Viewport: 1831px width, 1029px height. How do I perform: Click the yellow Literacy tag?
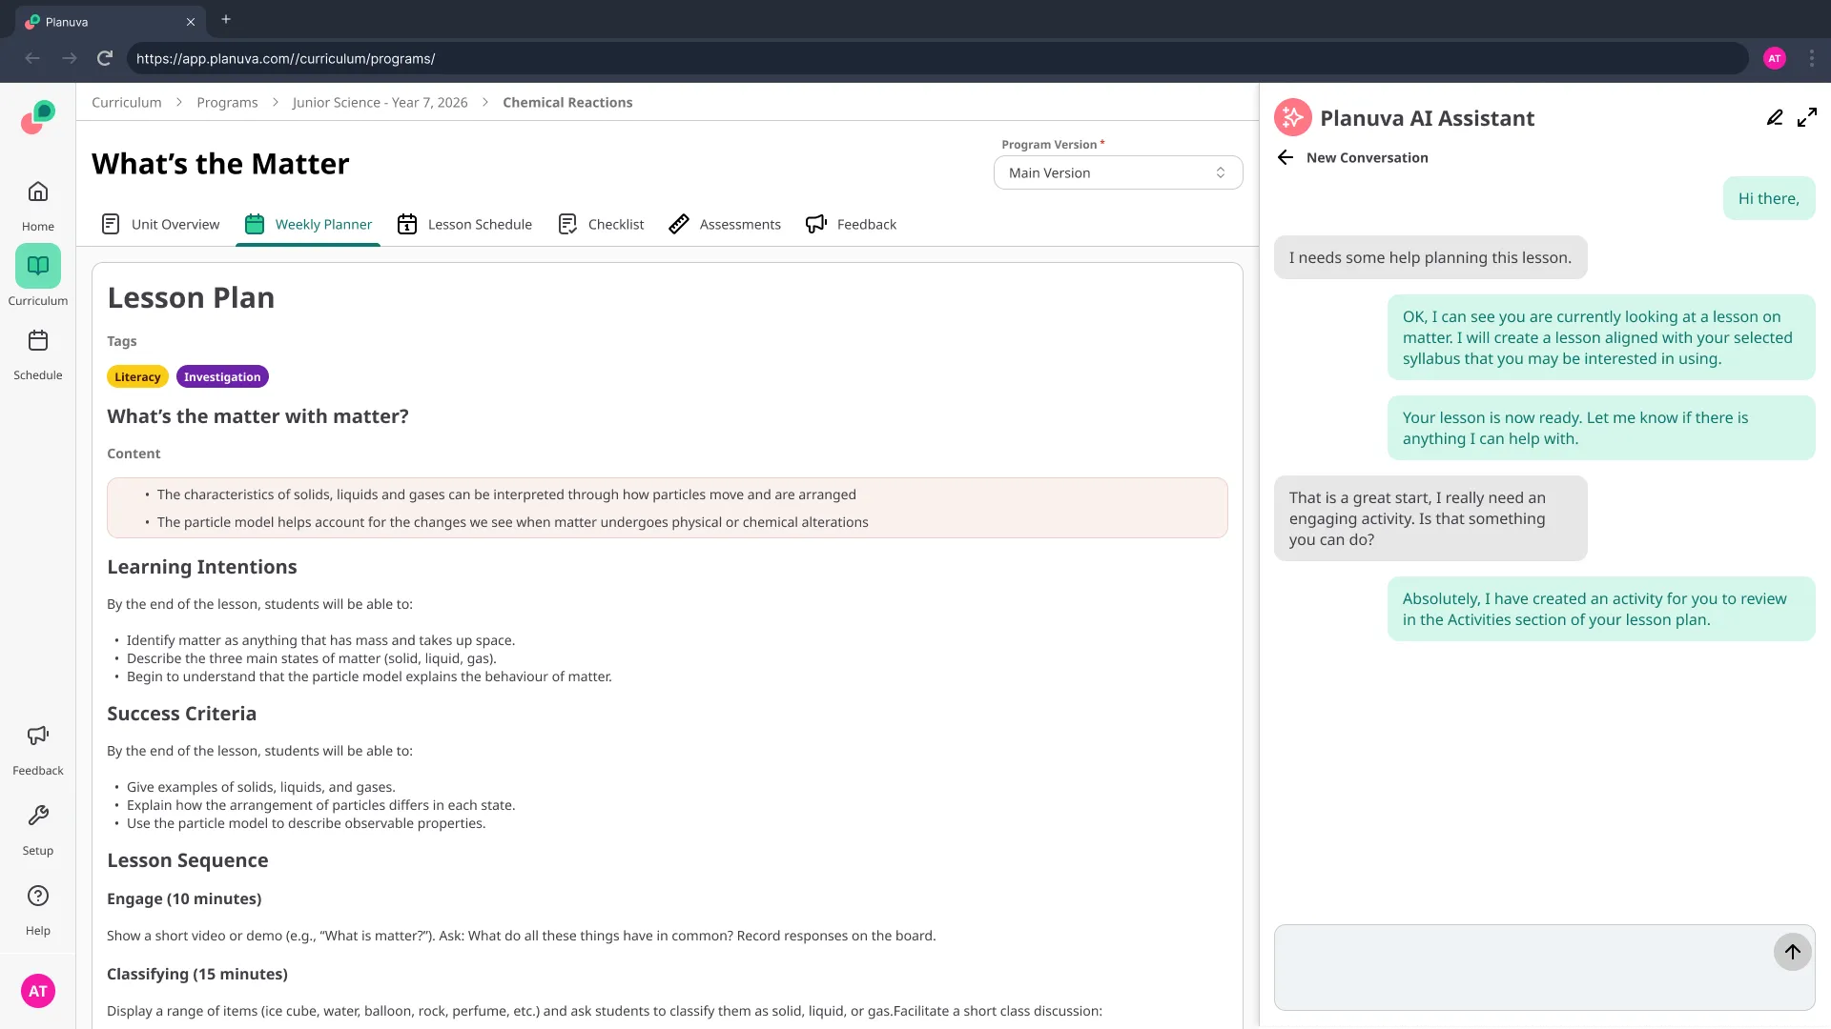137,377
